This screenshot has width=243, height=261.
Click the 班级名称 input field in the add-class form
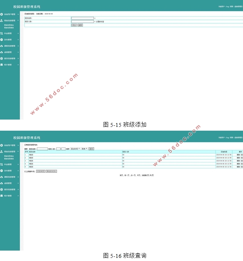coord(82,18)
